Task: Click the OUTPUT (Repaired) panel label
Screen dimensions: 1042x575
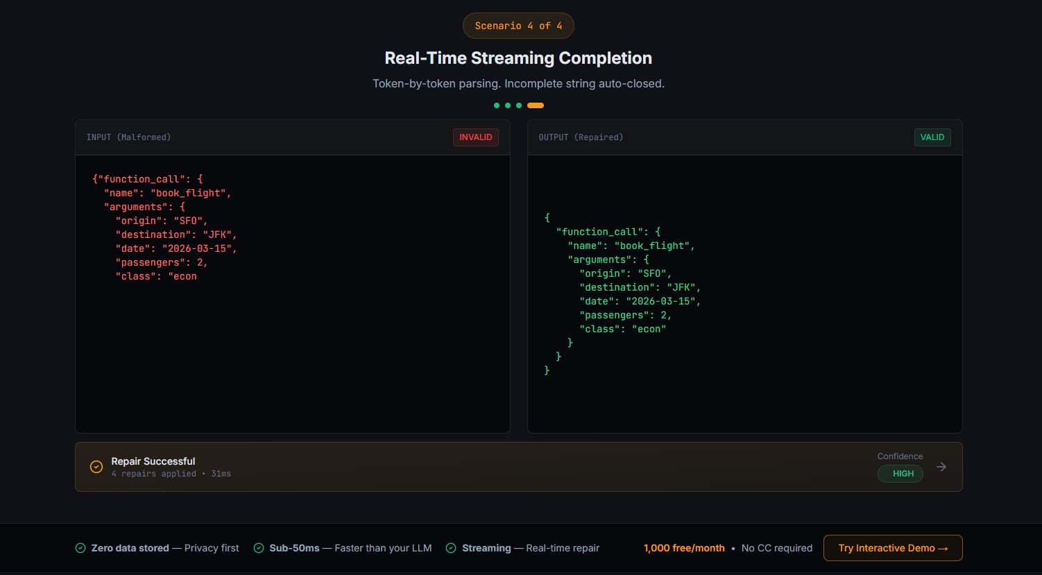Action: click(581, 137)
